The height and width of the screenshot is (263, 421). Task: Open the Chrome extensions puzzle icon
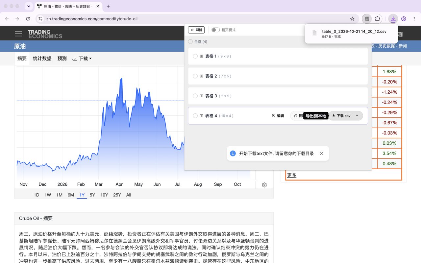click(x=378, y=19)
